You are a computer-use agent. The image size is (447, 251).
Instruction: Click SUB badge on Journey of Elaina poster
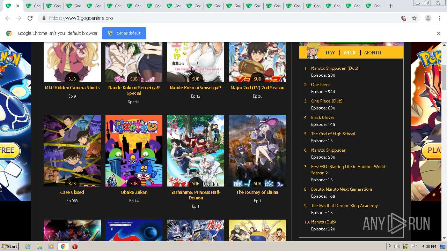click(257, 183)
